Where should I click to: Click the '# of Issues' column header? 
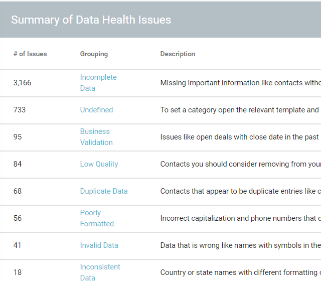pyautogui.click(x=30, y=54)
